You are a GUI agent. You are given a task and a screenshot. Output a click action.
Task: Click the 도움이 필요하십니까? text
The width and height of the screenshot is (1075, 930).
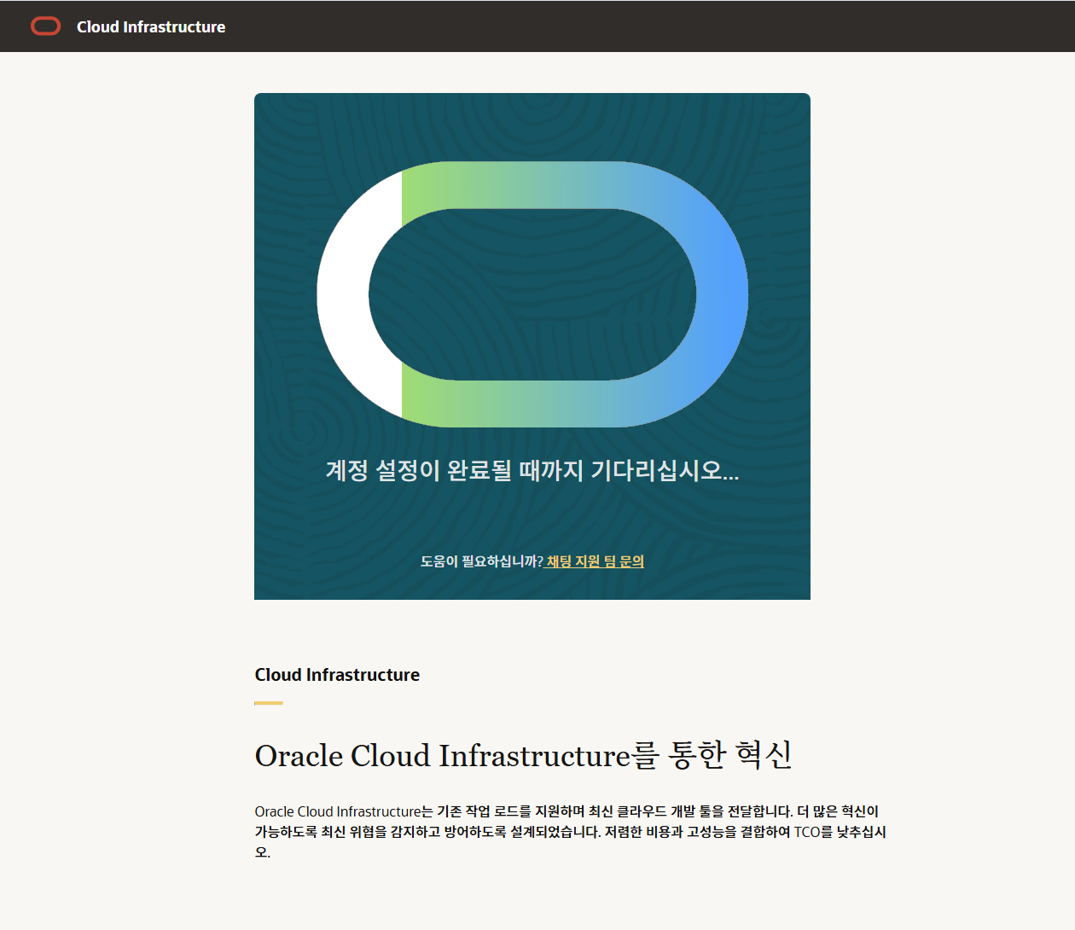481,561
